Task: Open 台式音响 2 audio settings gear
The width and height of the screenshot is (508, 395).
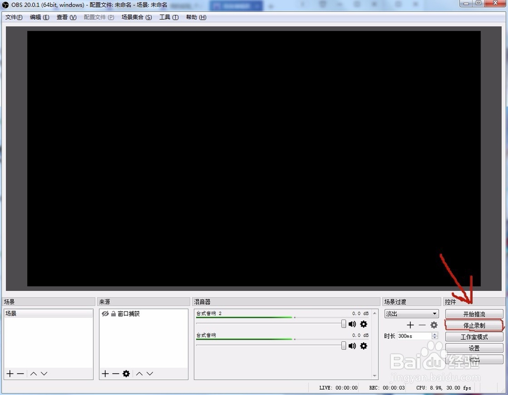Action: click(x=364, y=324)
